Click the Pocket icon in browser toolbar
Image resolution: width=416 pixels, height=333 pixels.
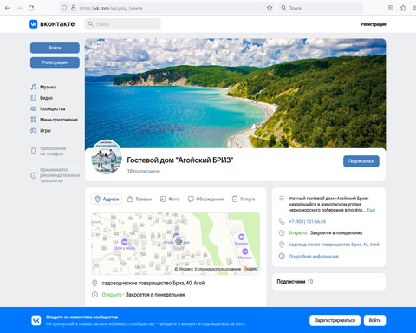tap(391, 8)
